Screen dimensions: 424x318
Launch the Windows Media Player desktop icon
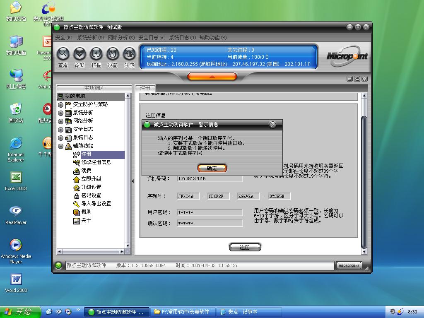pyautogui.click(x=16, y=245)
